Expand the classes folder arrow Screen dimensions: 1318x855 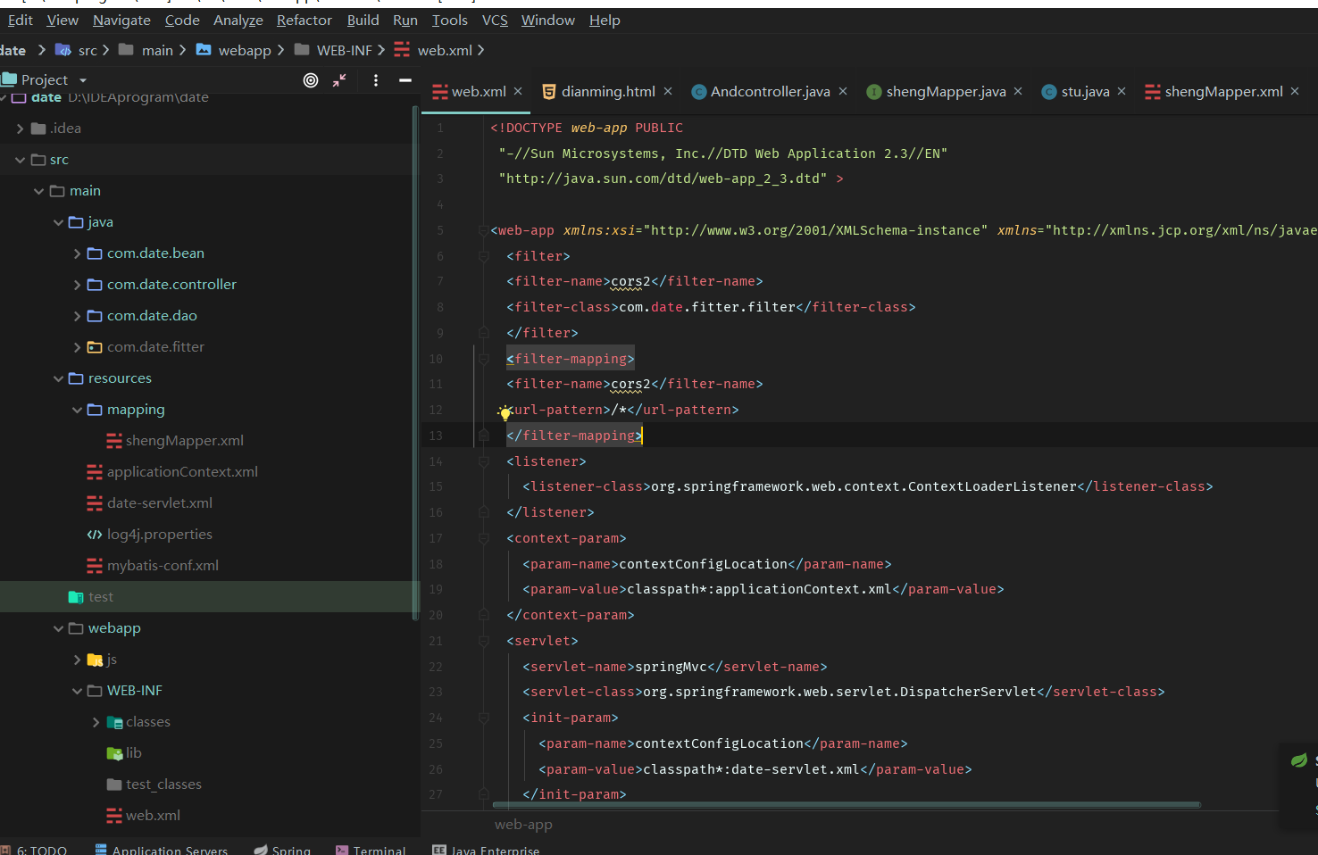pos(96,722)
